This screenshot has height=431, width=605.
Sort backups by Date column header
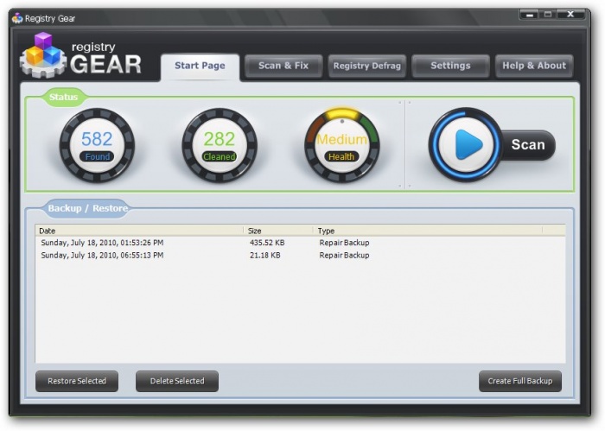pyautogui.click(x=139, y=231)
